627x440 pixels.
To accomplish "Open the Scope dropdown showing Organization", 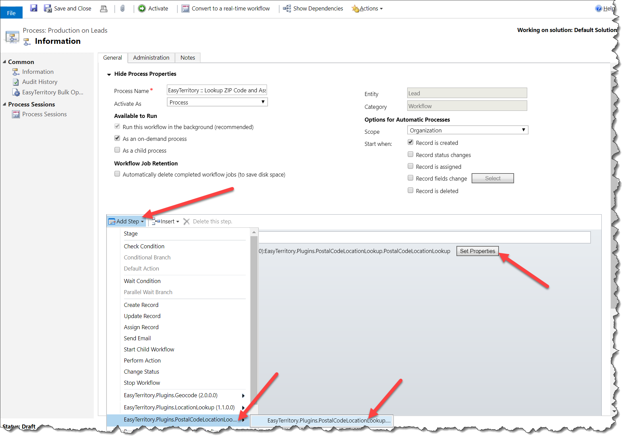I will pos(524,130).
